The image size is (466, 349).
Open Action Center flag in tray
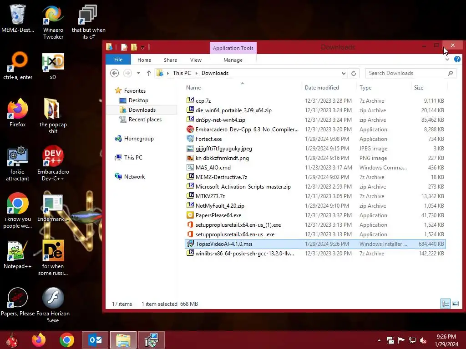(x=401, y=340)
